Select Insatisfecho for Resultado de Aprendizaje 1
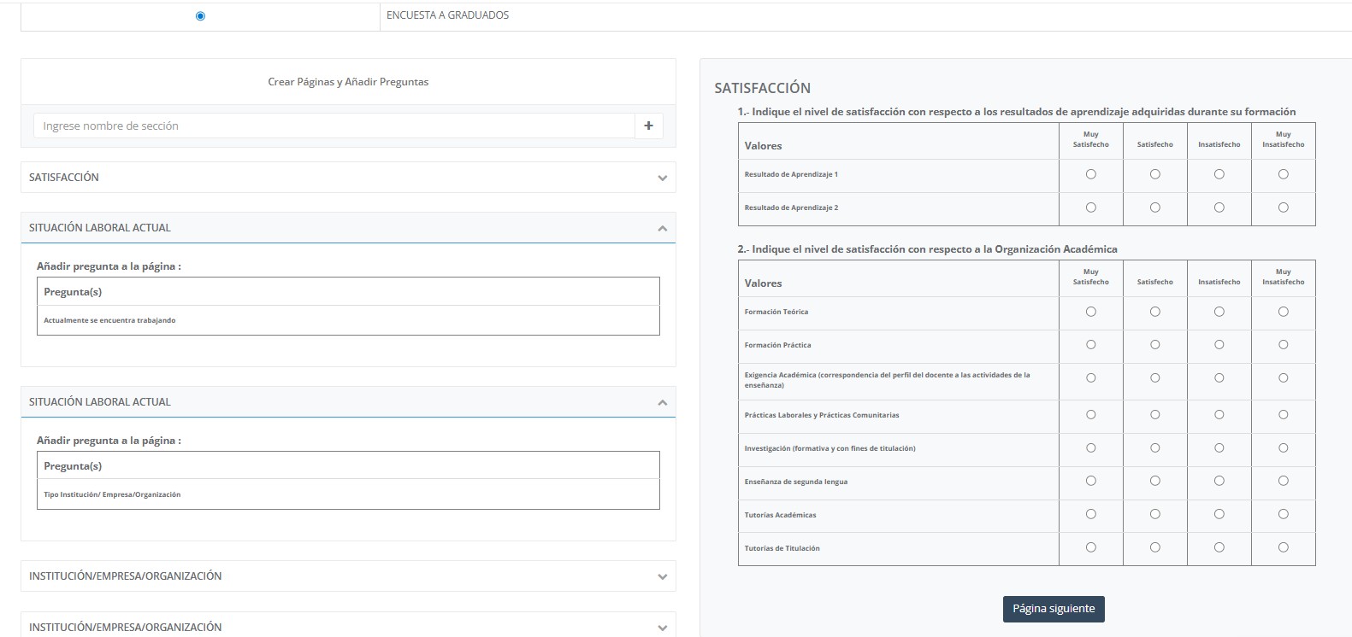This screenshot has height=637, width=1352. [1219, 174]
